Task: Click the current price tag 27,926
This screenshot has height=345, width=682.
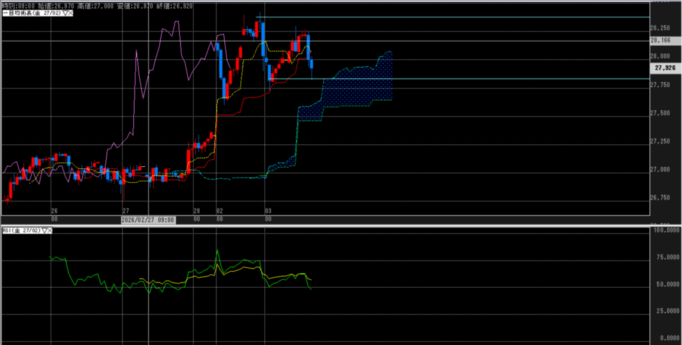Action: tap(664, 68)
